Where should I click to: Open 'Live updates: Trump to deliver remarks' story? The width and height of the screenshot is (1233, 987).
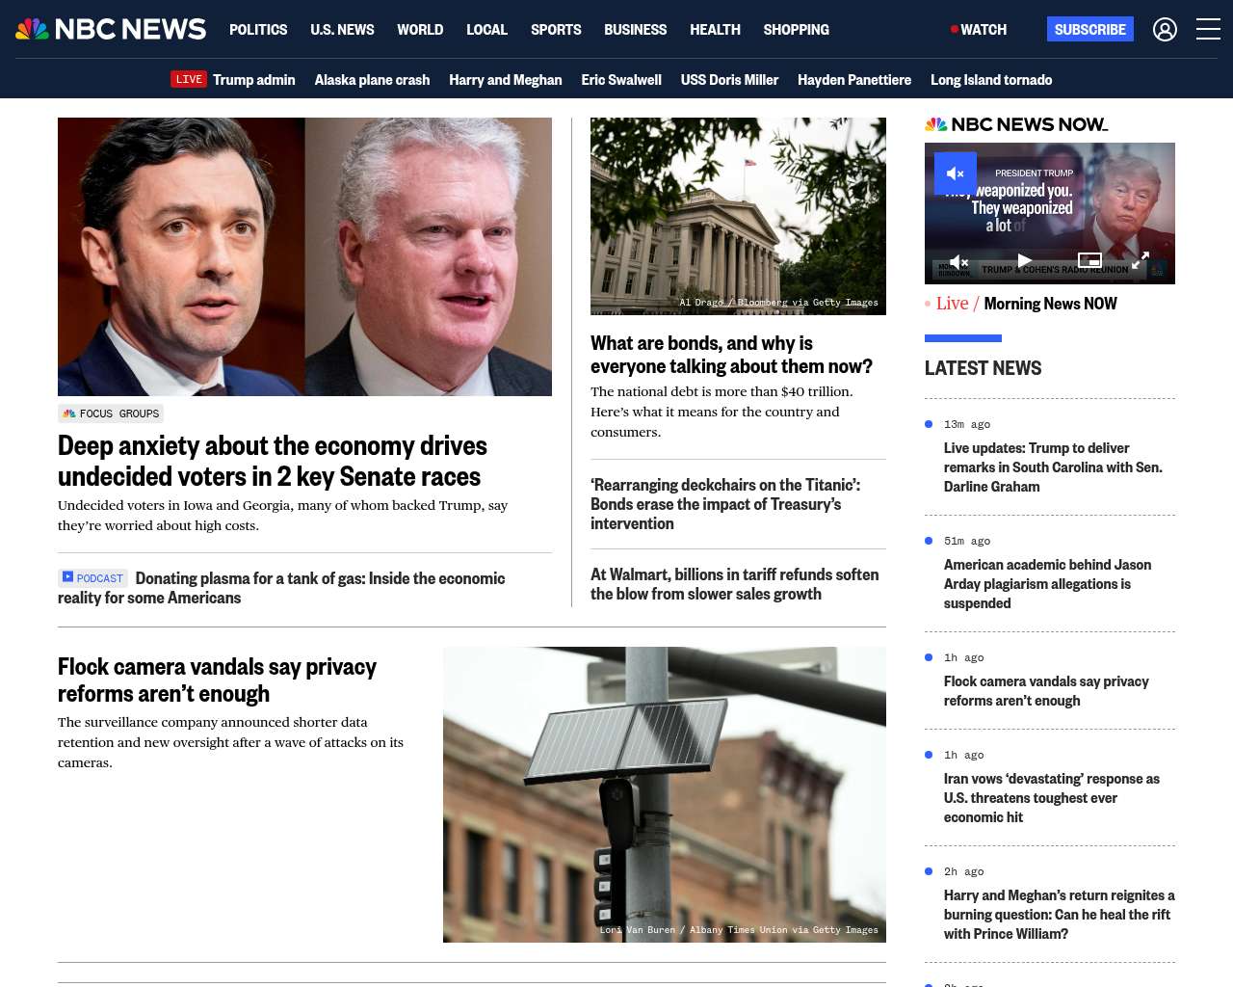click(x=1053, y=467)
